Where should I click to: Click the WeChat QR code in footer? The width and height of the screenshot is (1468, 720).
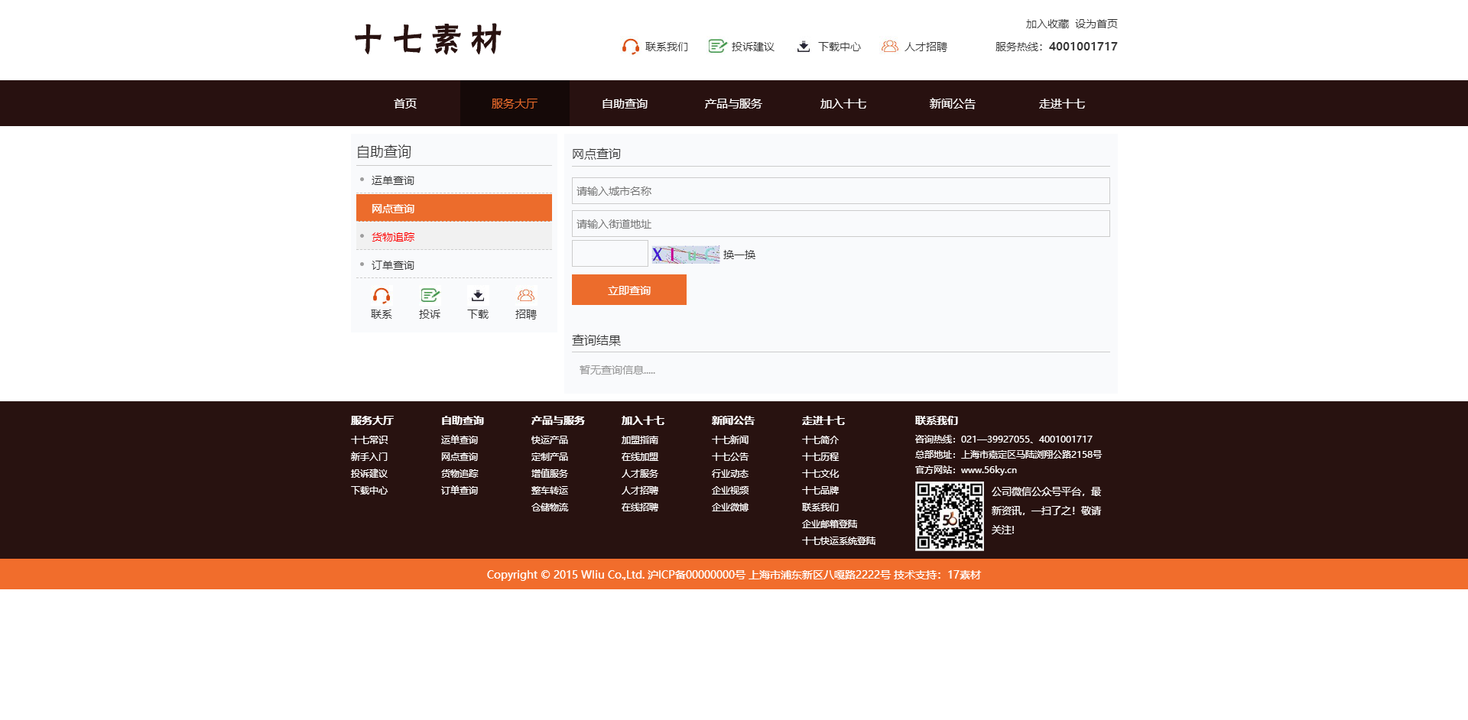click(950, 517)
